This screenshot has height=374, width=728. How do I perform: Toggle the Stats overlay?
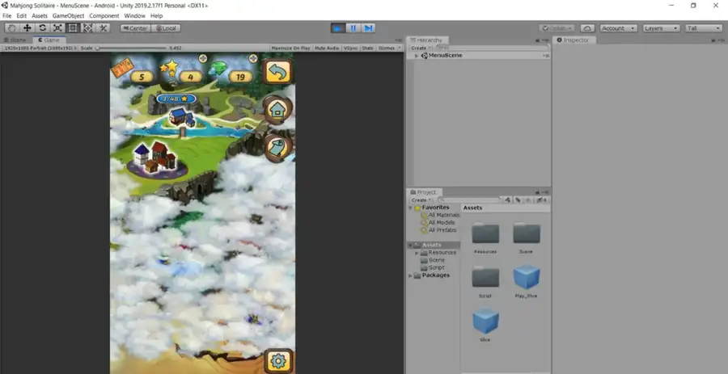[x=367, y=48]
